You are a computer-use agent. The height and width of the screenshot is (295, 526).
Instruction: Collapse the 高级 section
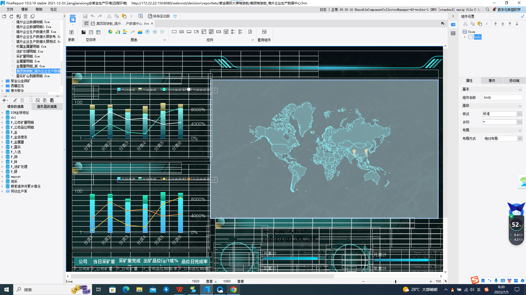[x=520, y=106]
